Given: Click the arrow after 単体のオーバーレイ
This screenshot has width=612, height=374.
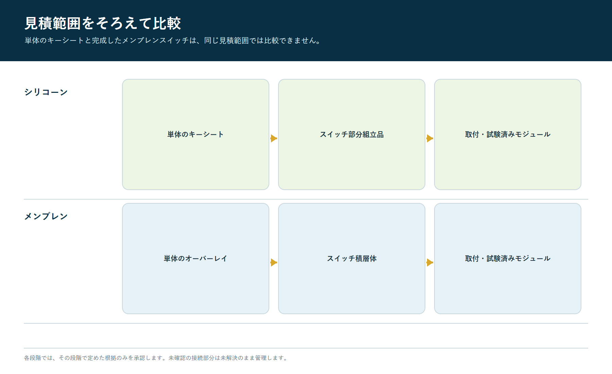Looking at the screenshot, I should point(274,262).
